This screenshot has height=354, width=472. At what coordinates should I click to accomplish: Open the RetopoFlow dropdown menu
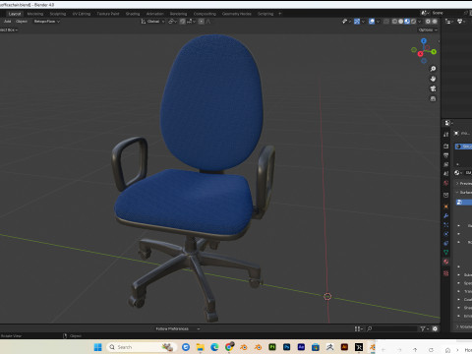point(46,22)
